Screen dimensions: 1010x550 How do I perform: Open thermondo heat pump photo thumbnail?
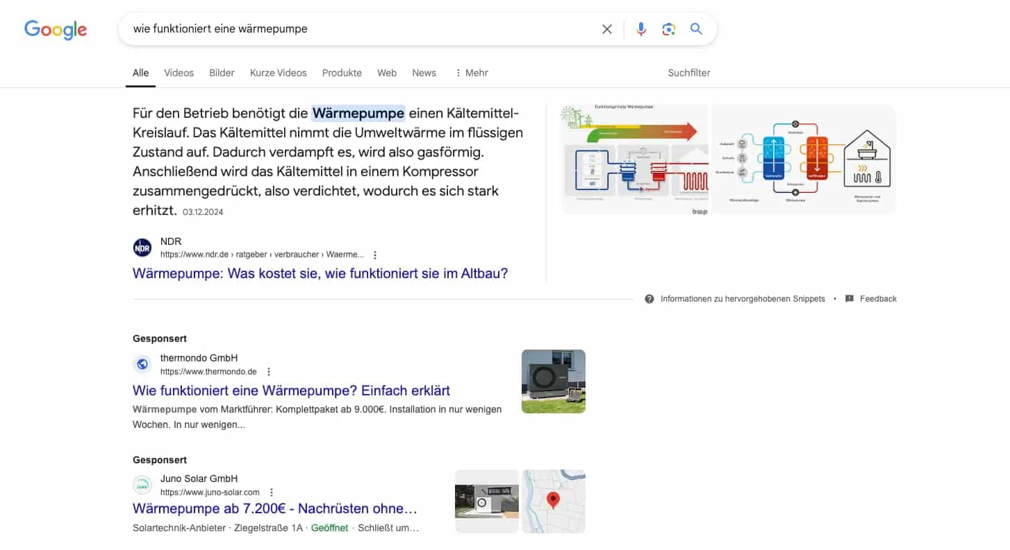[554, 381]
